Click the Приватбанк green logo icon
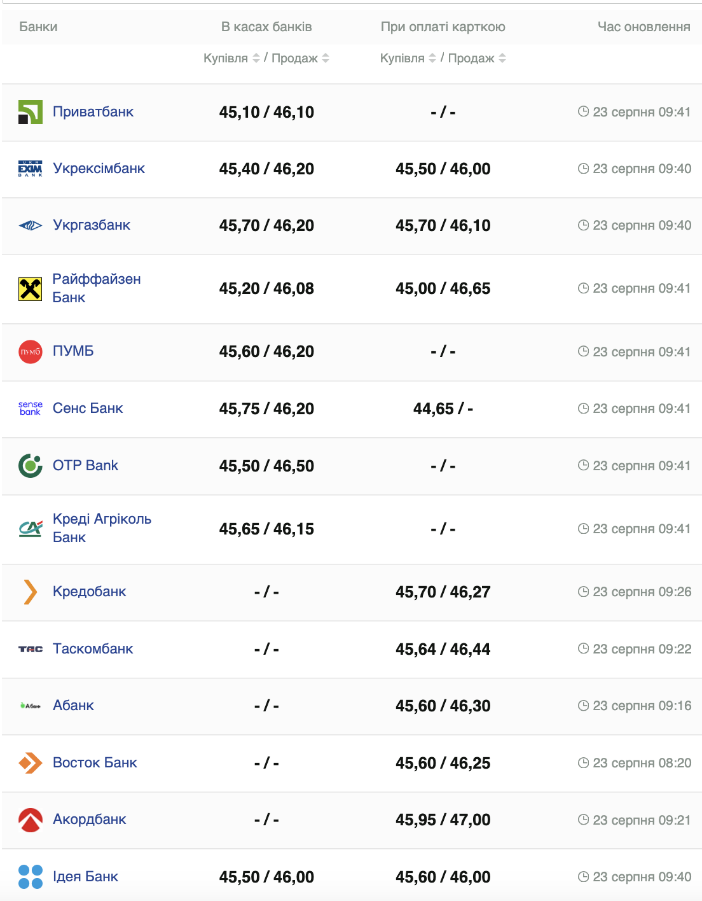 (30, 112)
